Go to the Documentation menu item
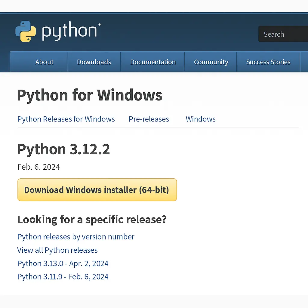Viewport: 308px width, 308px height. [152, 62]
